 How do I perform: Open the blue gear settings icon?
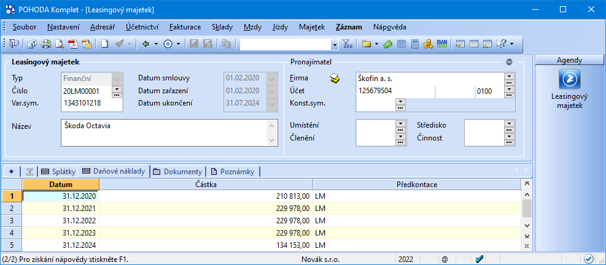click(x=168, y=44)
